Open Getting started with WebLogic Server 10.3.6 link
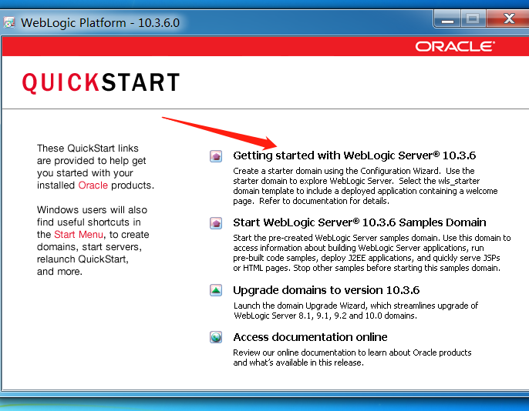529x411 pixels. point(354,155)
